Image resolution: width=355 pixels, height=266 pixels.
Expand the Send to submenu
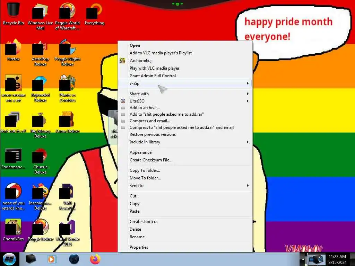[185, 186]
